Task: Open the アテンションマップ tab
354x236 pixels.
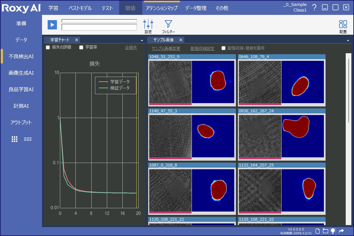Action: pyautogui.click(x=162, y=8)
